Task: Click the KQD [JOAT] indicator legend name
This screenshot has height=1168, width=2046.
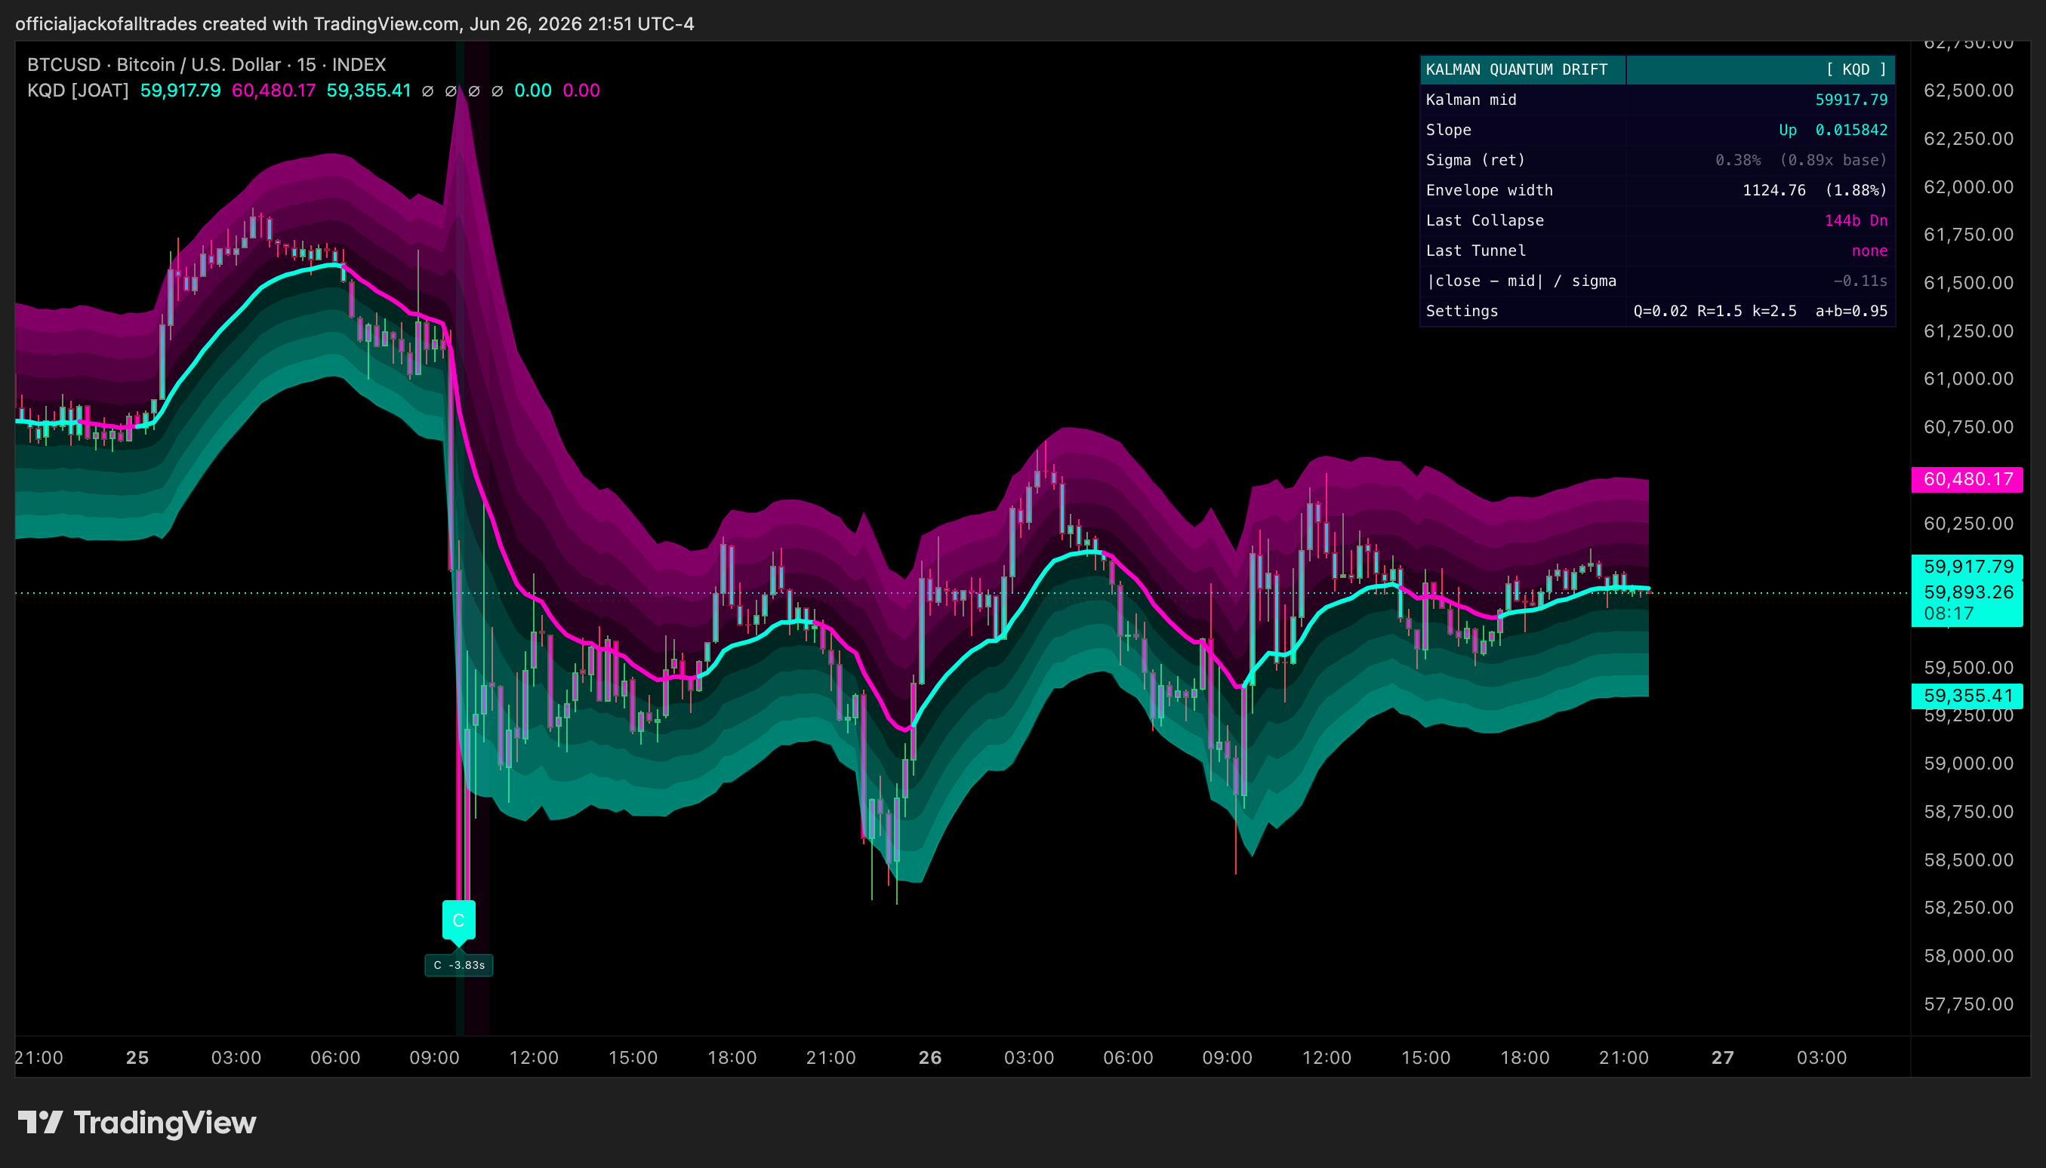Action: [78, 90]
